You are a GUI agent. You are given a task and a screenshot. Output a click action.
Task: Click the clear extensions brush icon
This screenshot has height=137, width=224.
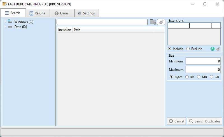pyautogui.click(x=218, y=49)
